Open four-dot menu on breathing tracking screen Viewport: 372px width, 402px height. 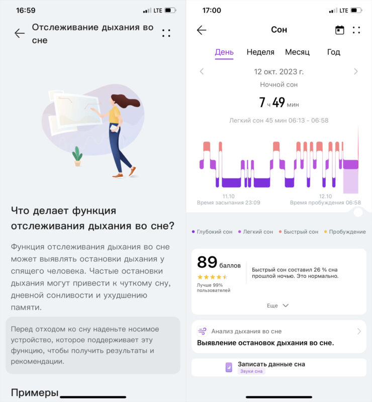click(x=166, y=33)
